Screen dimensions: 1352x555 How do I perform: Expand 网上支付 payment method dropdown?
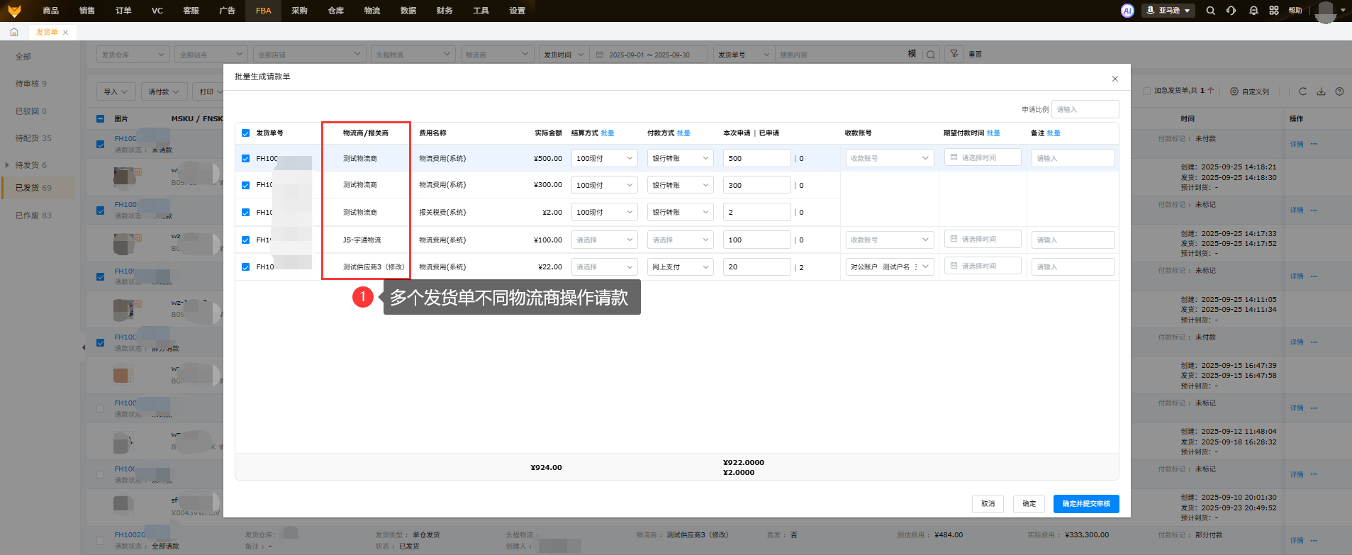[680, 267]
